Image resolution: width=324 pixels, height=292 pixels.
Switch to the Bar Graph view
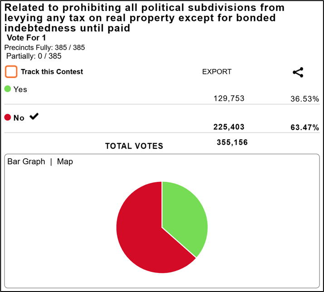(x=26, y=162)
